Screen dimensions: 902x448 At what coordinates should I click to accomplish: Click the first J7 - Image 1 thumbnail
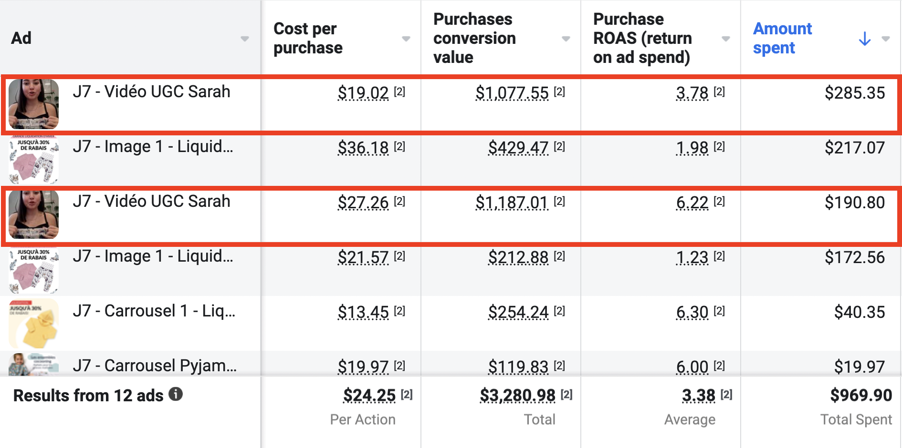pyautogui.click(x=33, y=160)
